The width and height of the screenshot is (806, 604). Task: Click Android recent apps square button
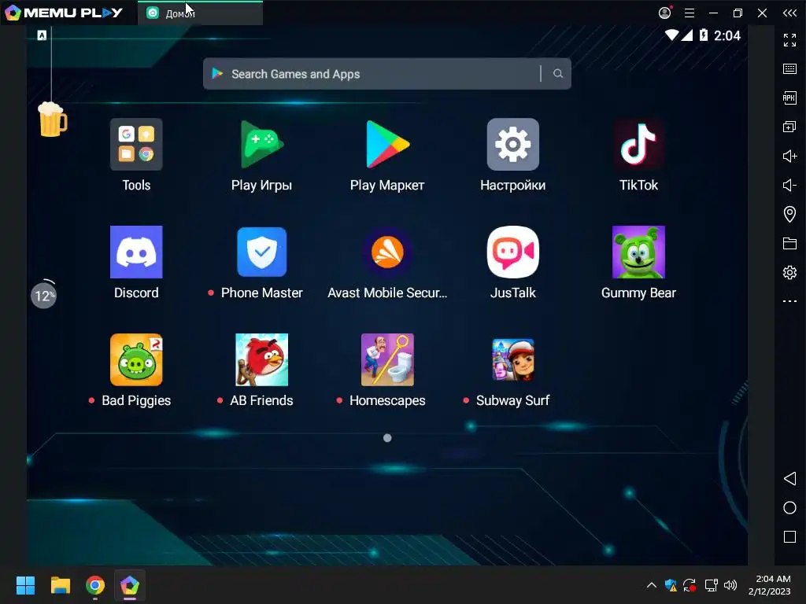pyautogui.click(x=789, y=536)
